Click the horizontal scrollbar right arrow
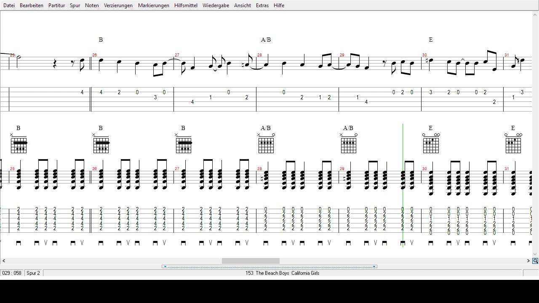This screenshot has width=539, height=303. point(528,261)
